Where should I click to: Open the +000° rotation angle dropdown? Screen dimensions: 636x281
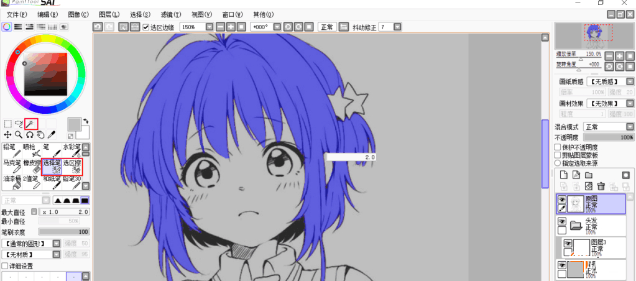277,27
